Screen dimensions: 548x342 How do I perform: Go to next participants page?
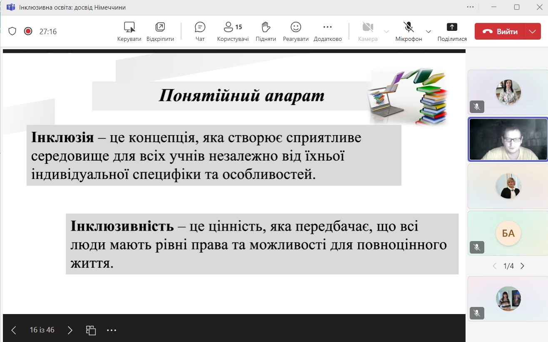522,266
